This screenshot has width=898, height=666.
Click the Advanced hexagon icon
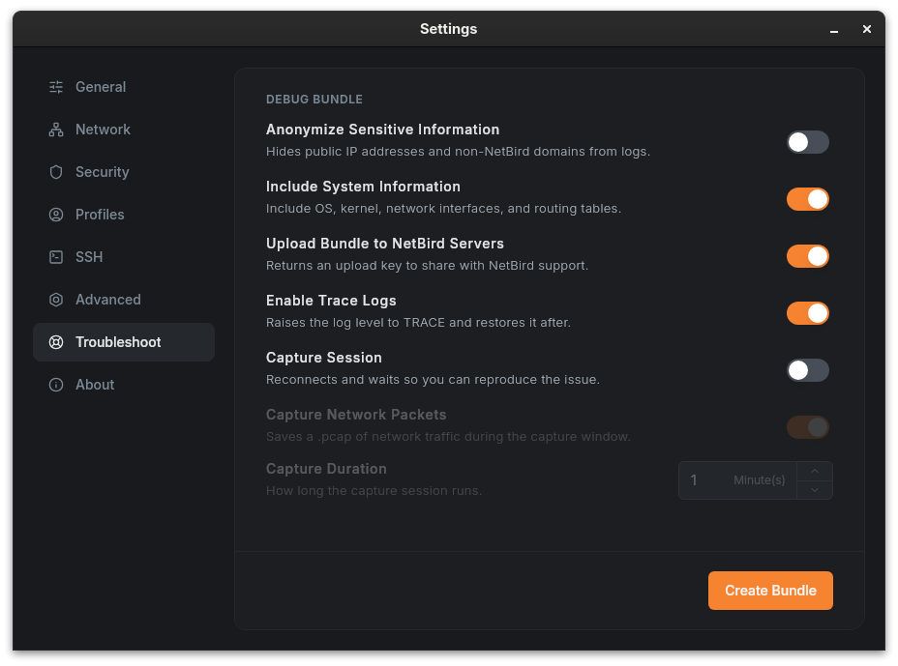coord(56,300)
